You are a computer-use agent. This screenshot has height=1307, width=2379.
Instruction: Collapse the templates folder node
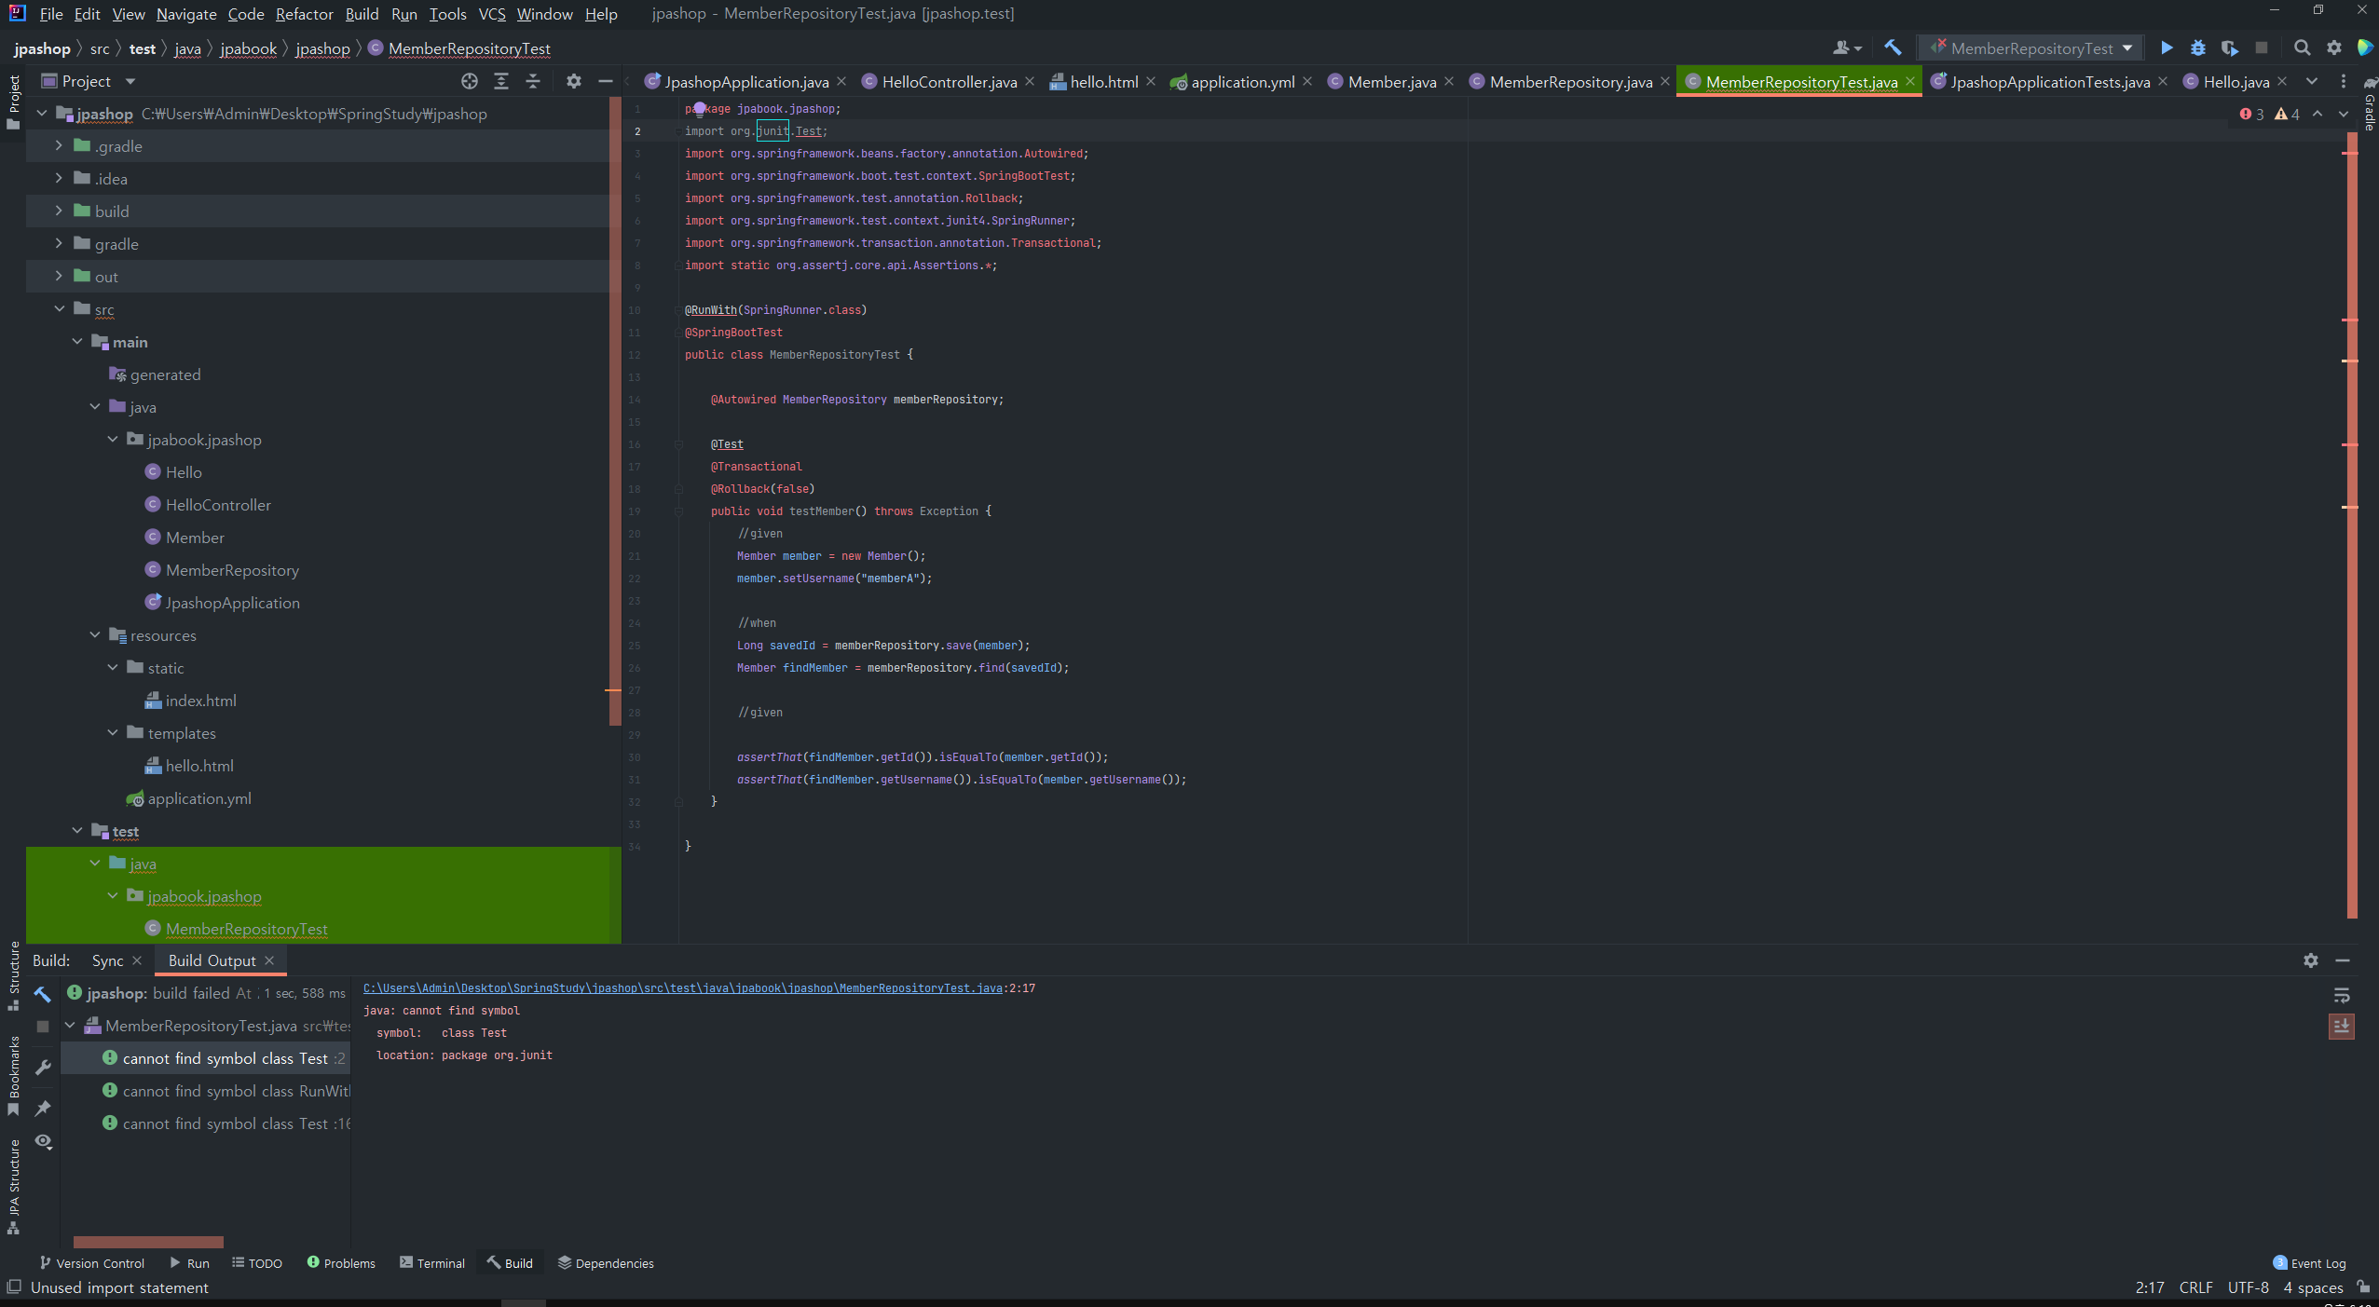[113, 733]
